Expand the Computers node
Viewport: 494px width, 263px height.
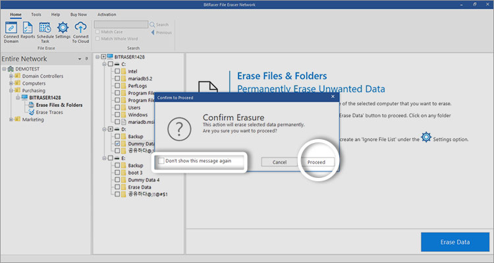coord(11,83)
